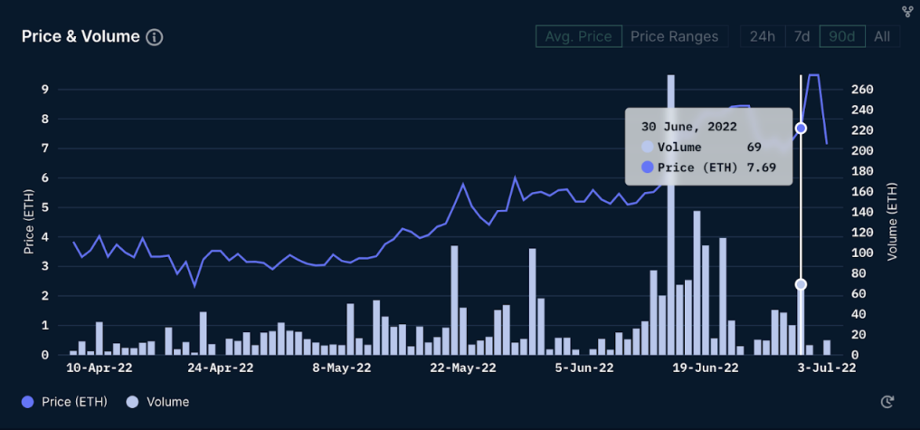Click the volume marker on the 30 June line
This screenshot has height=430, width=920.
point(801,284)
